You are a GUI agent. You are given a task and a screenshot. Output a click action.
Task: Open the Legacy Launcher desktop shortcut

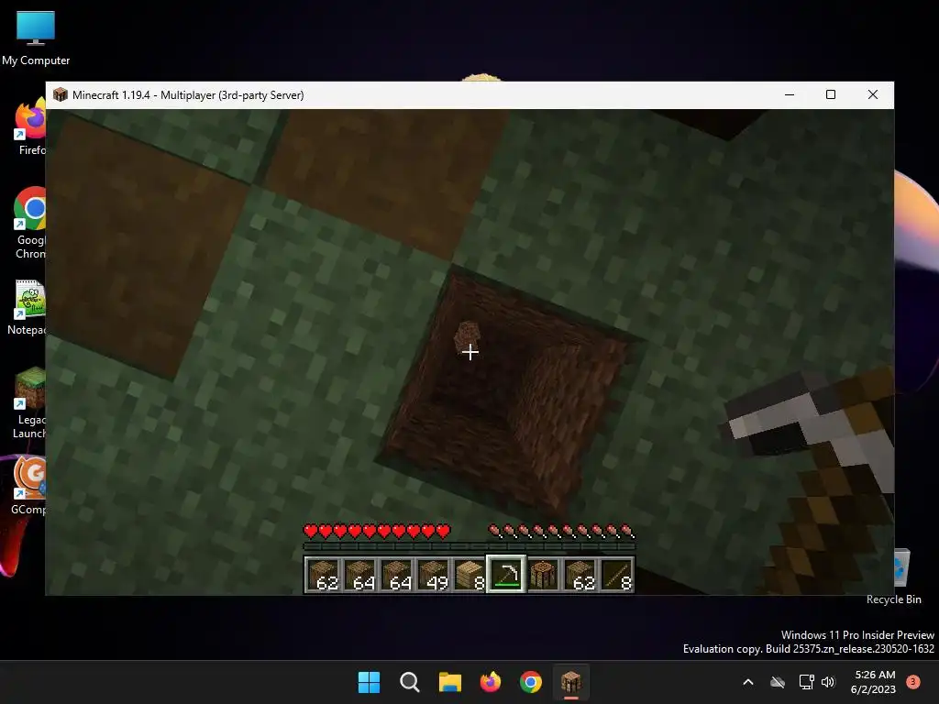[30, 402]
